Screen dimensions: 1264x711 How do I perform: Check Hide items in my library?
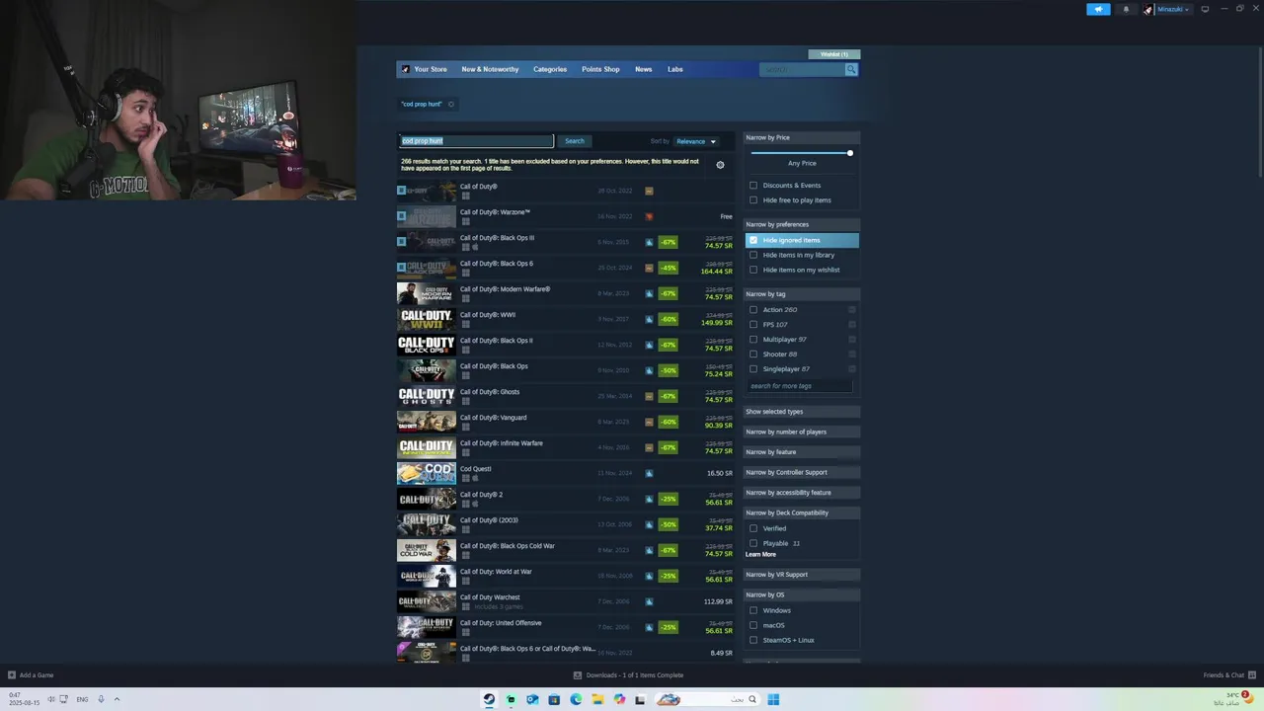pyautogui.click(x=753, y=255)
